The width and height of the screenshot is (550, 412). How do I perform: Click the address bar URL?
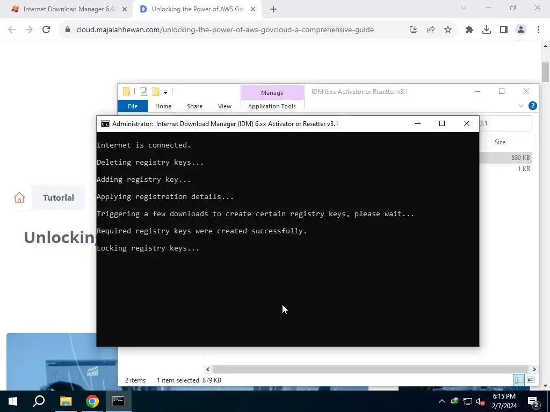tap(225, 30)
